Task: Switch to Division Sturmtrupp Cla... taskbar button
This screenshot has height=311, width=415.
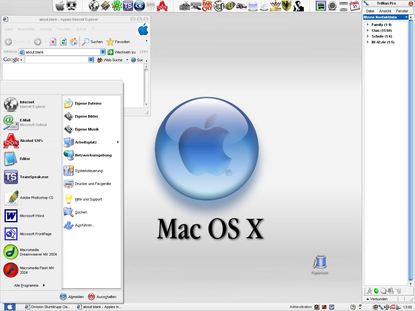Action: (48, 307)
